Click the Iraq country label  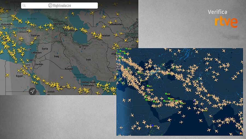coord(57,56)
